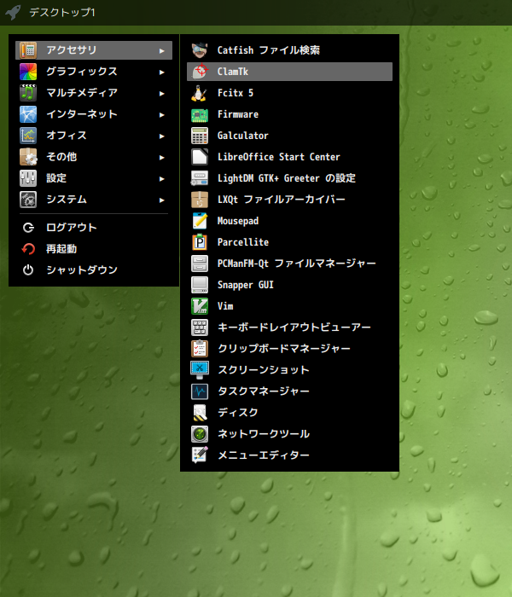Click the グラフィックス rainbow category icon

pos(28,72)
